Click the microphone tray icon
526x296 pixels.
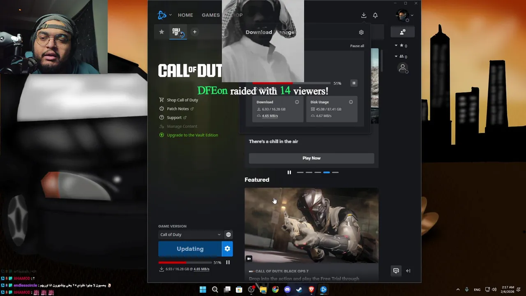[467, 289]
